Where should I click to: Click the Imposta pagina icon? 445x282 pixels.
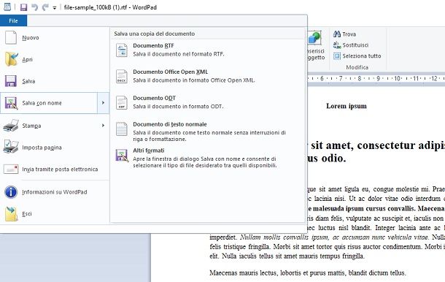tap(11, 147)
